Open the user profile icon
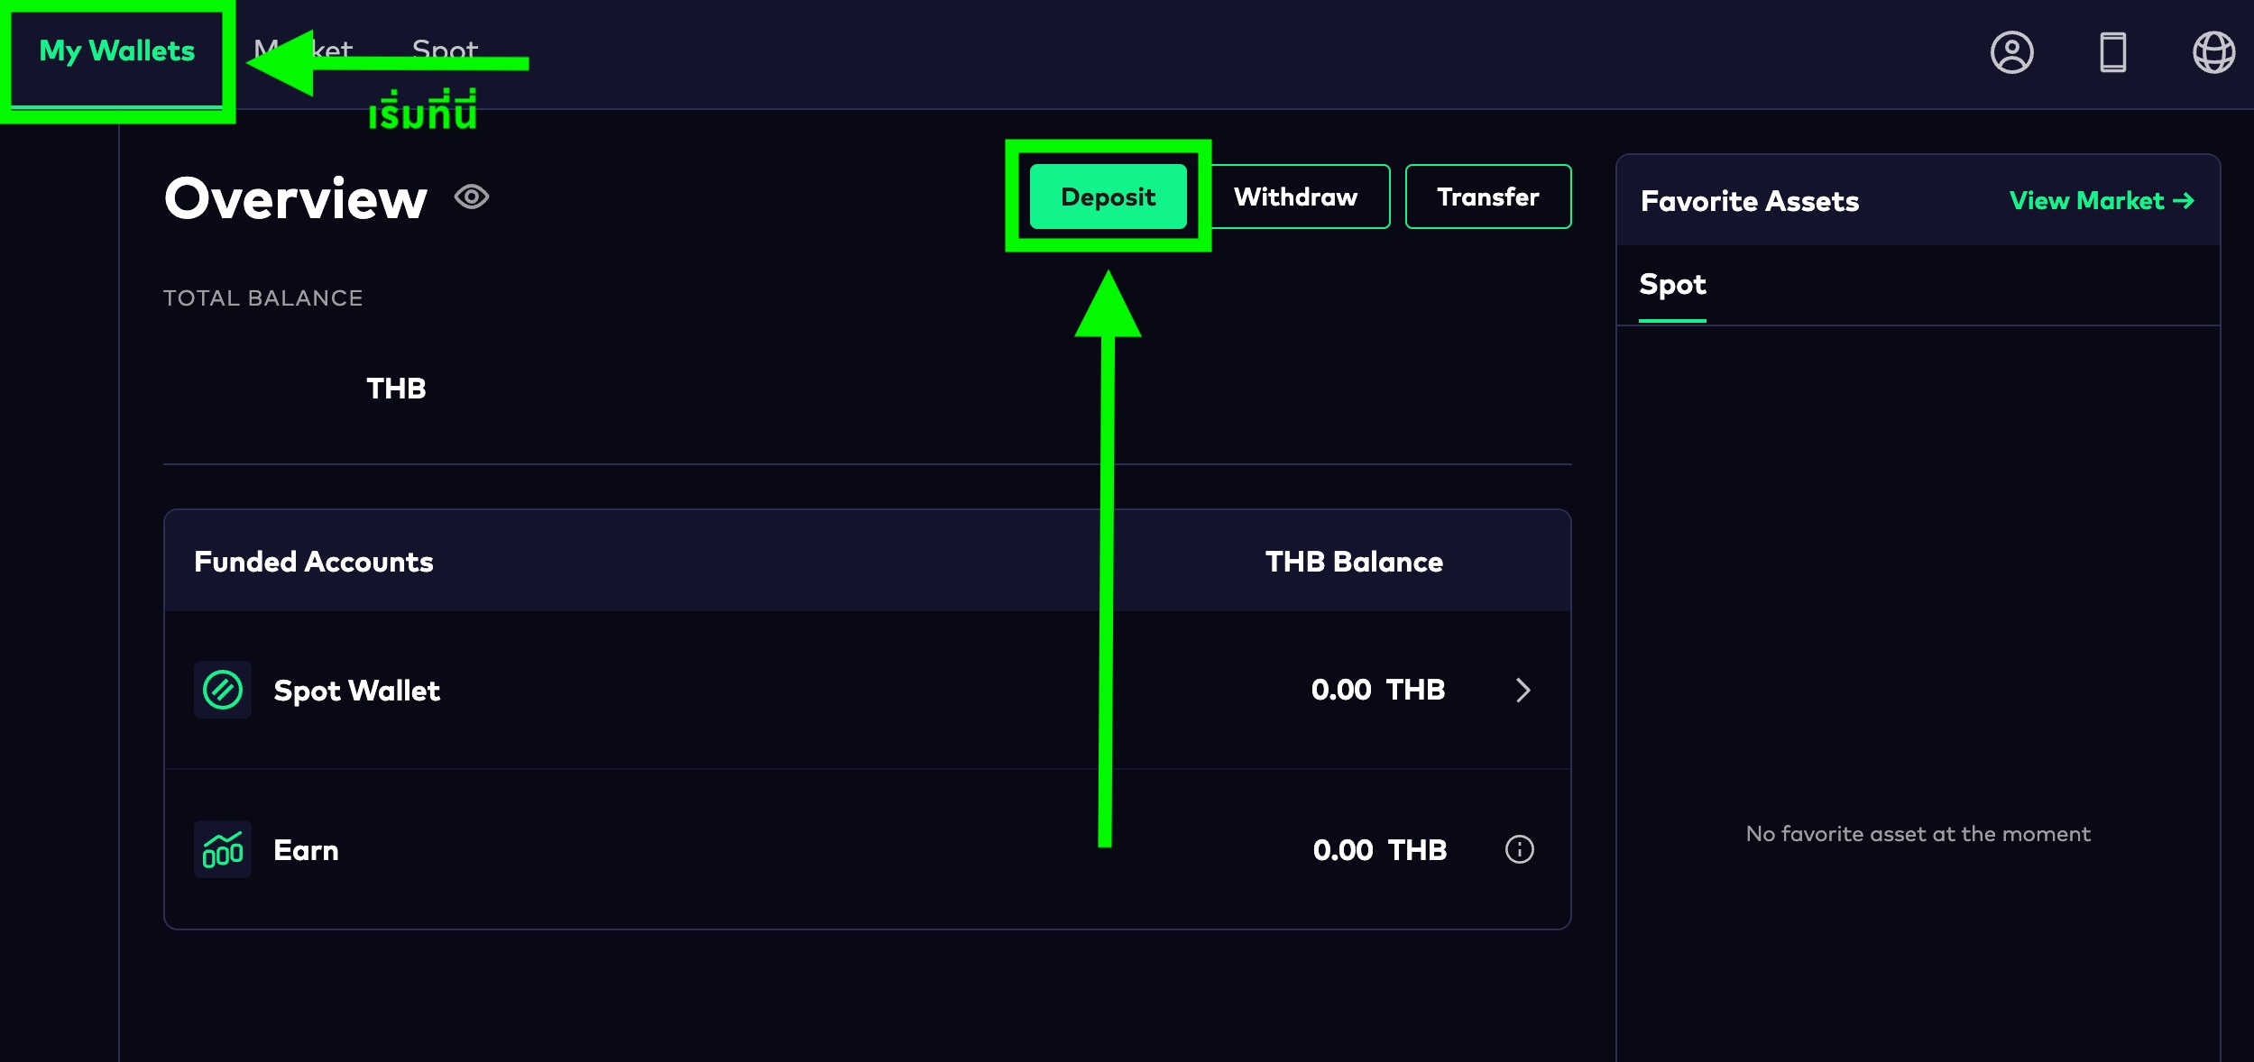Image resolution: width=2254 pixels, height=1062 pixels. 2011,52
